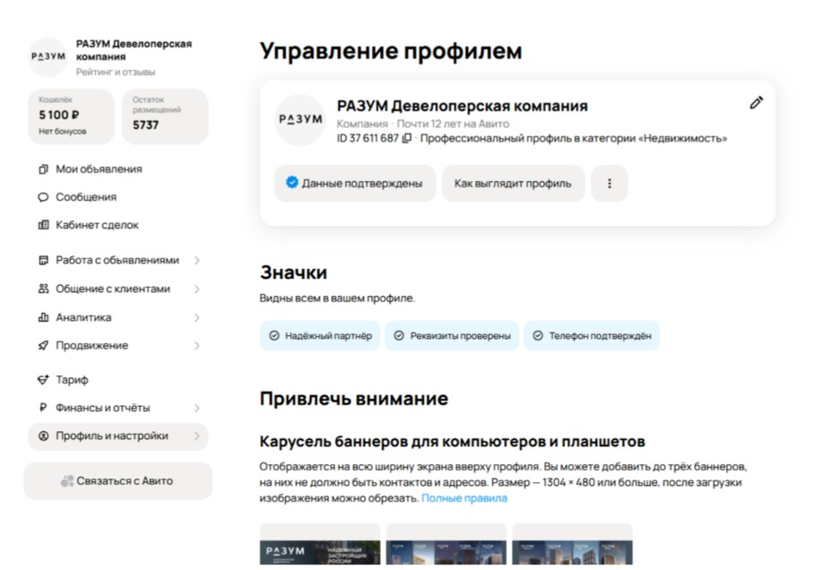
Task: Click the profile card РАЗУМ avatar
Action: tap(300, 120)
